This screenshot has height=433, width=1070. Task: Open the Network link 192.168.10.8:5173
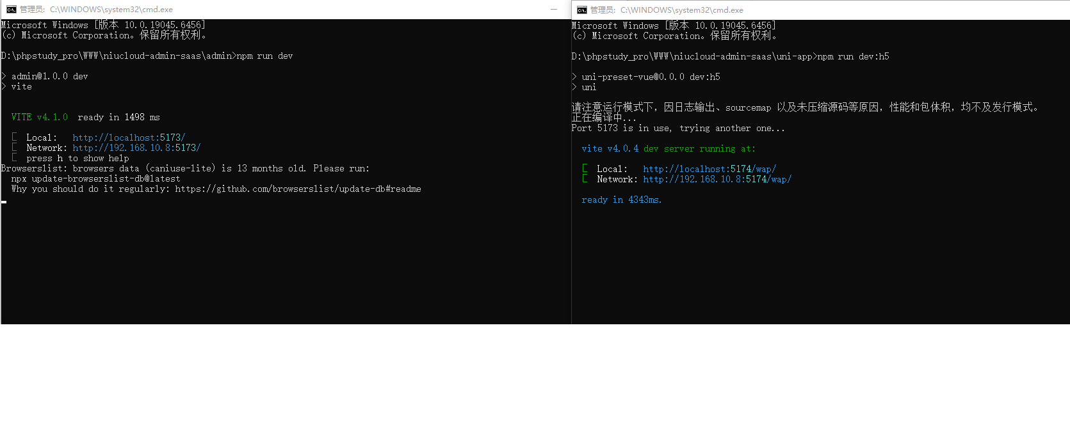pos(136,148)
